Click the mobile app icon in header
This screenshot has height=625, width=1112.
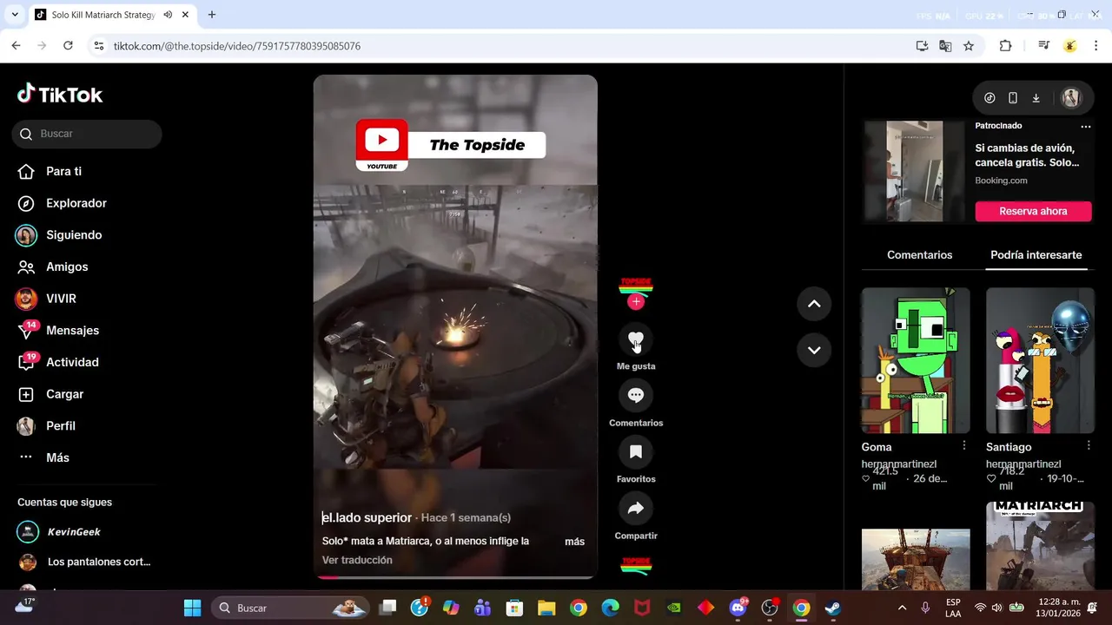pyautogui.click(x=1012, y=98)
